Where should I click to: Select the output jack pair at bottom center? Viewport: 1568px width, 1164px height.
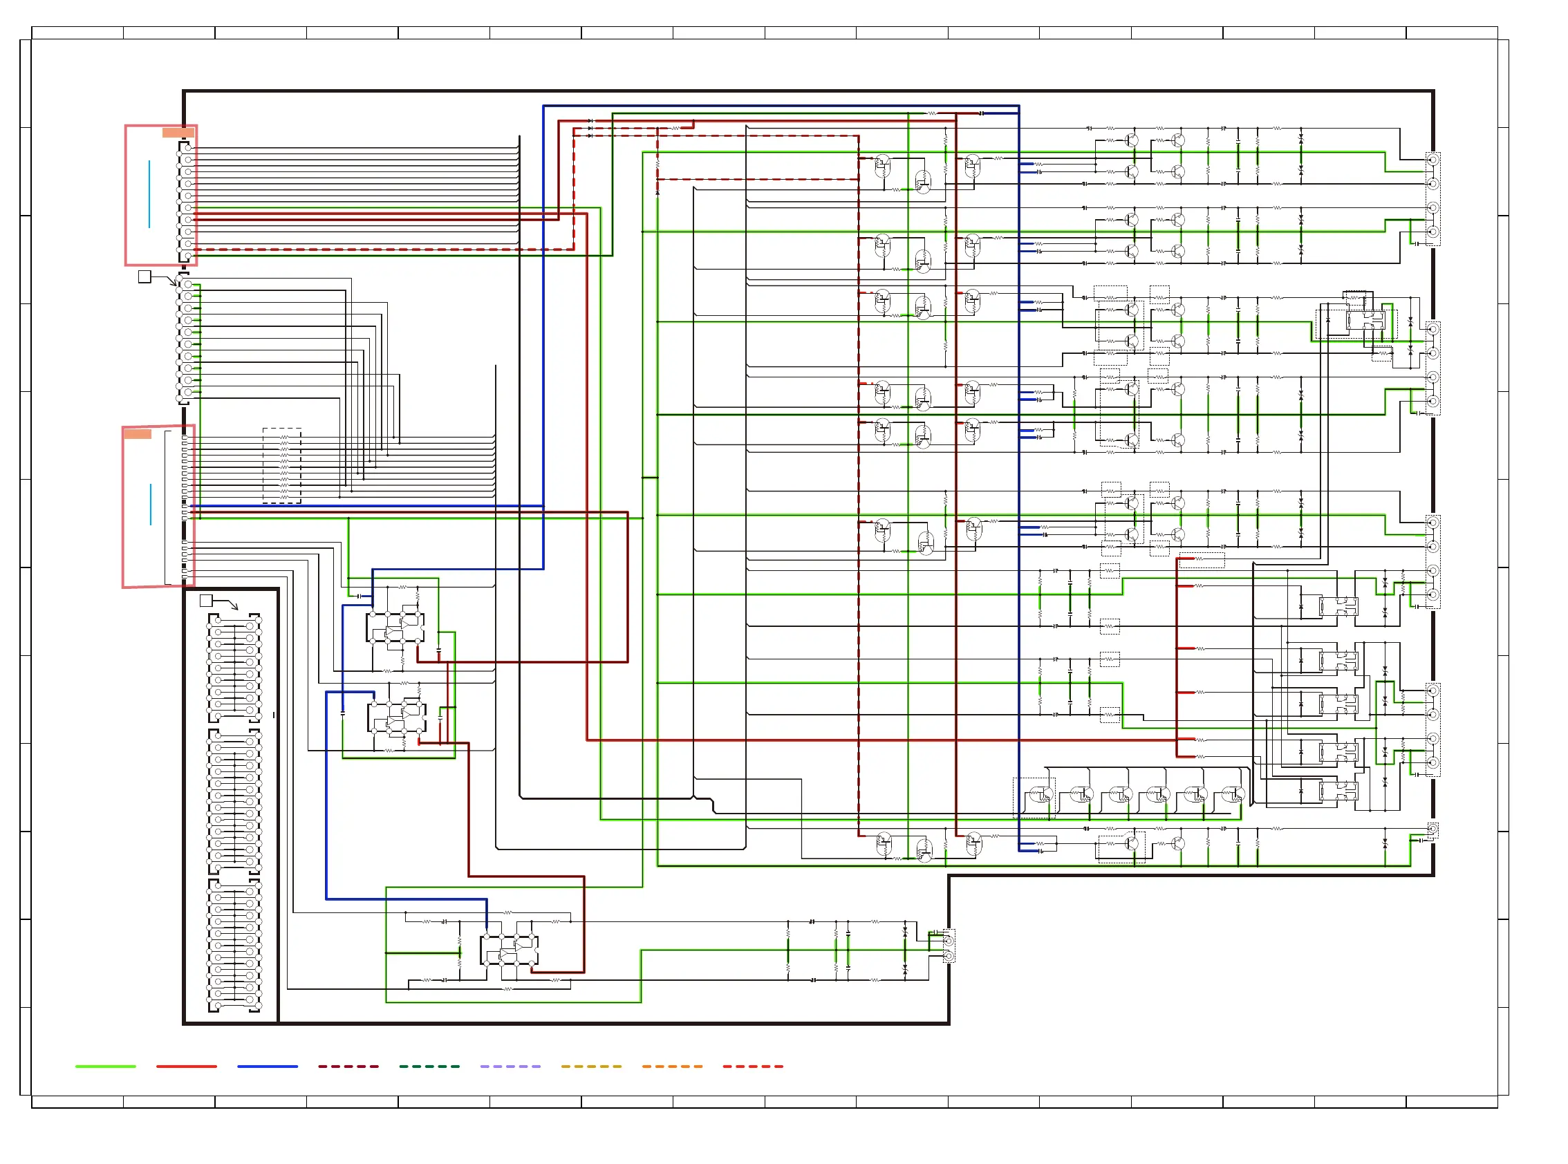point(949,948)
